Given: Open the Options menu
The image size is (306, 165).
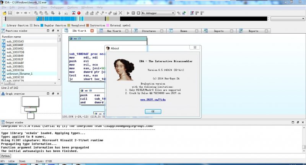Looking at the screenshot, I should point(72,7).
